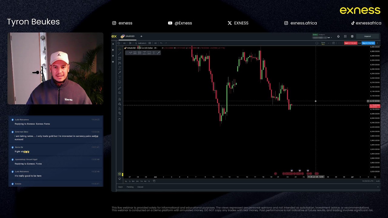Switch to the Pending orders tab
The height and width of the screenshot is (218, 388).
click(130, 187)
